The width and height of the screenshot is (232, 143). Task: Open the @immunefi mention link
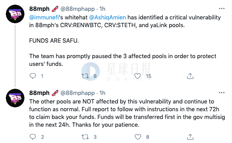click(44, 17)
